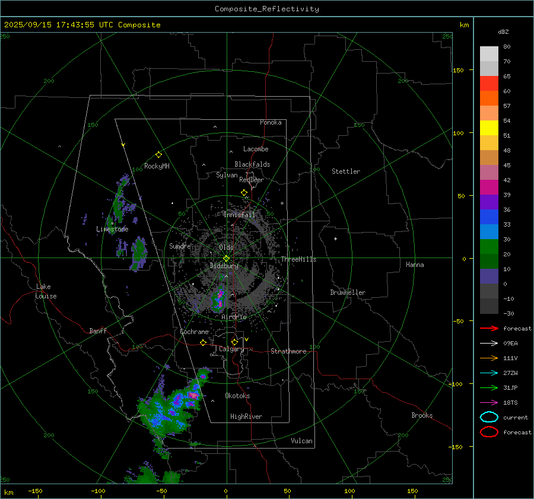Click the Airdrie city label

pyautogui.click(x=234, y=317)
